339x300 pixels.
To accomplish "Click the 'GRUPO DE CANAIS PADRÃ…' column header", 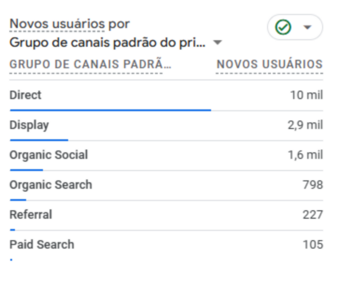I will coord(90,64).
